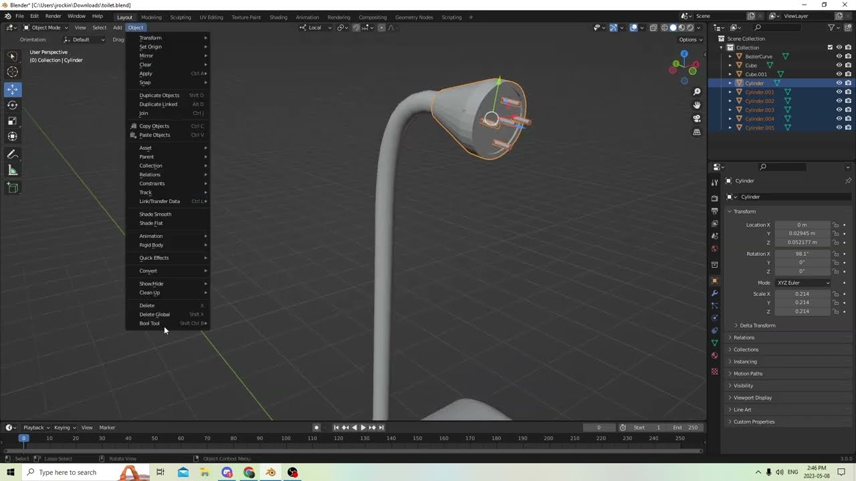Toggle lock on Scale X
856x481 pixels.
836,294
